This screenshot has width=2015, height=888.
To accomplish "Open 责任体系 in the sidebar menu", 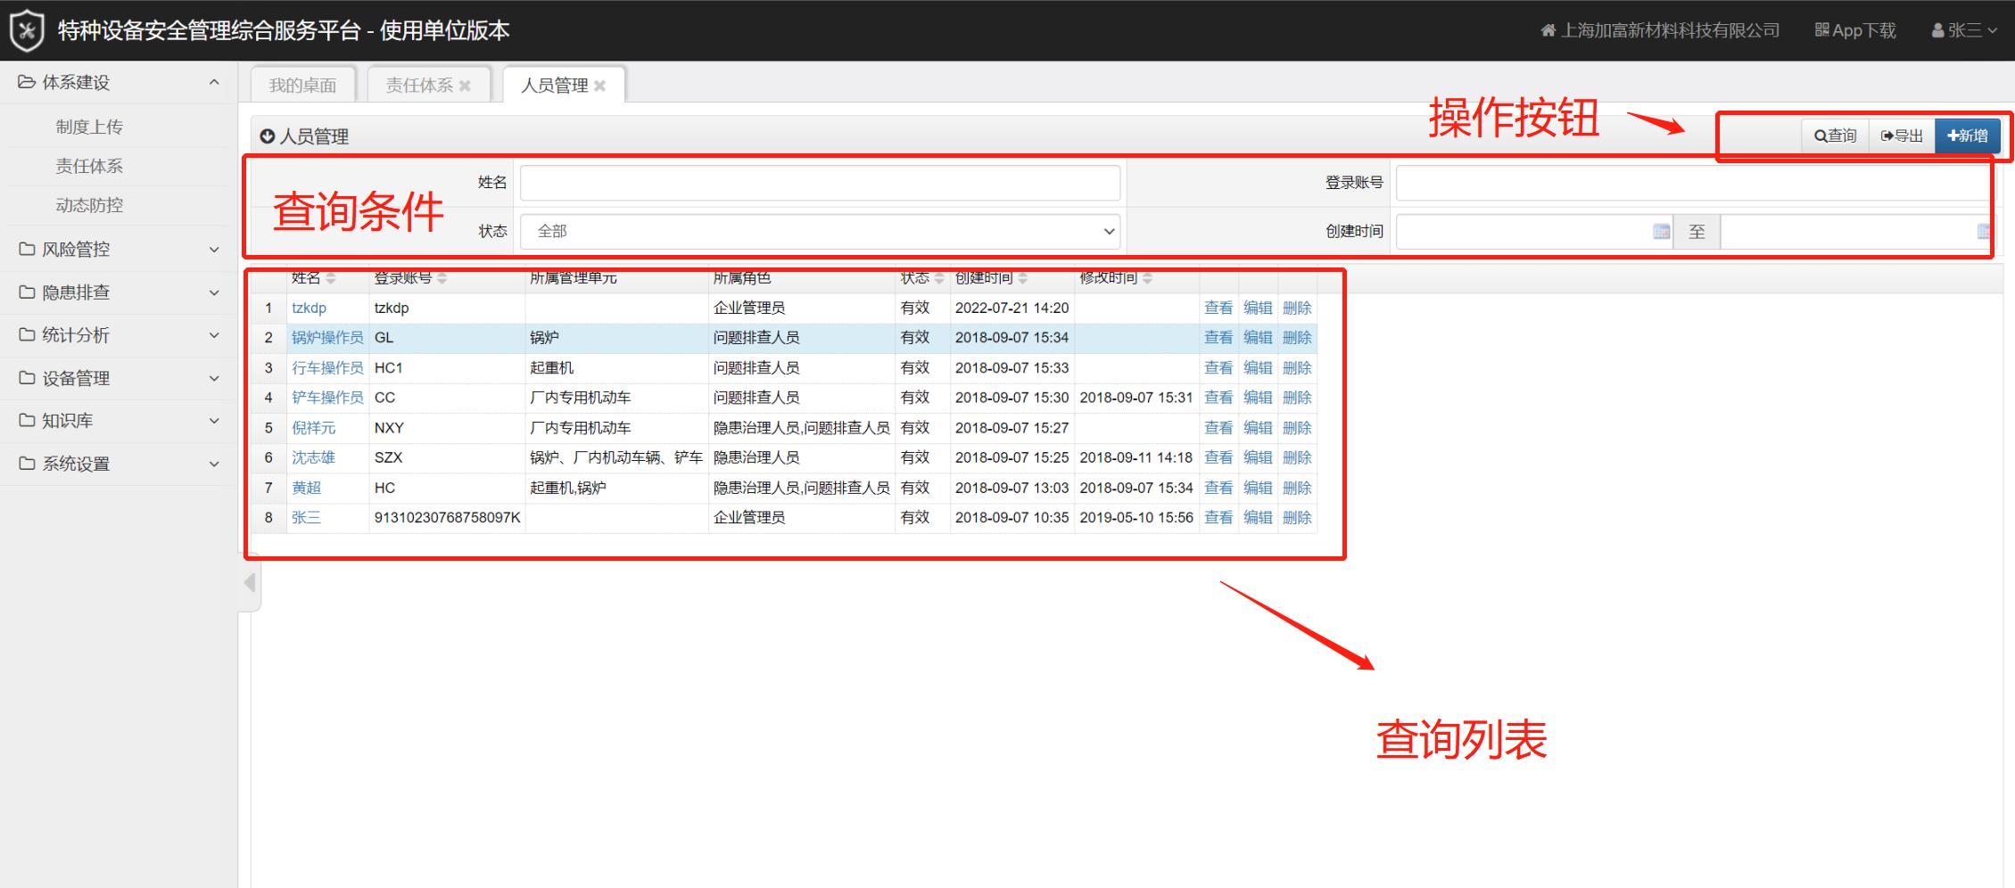I will tap(89, 166).
